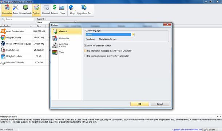Close the Description Panel
This screenshot has height=131, width=222.
pyautogui.click(x=220, y=116)
